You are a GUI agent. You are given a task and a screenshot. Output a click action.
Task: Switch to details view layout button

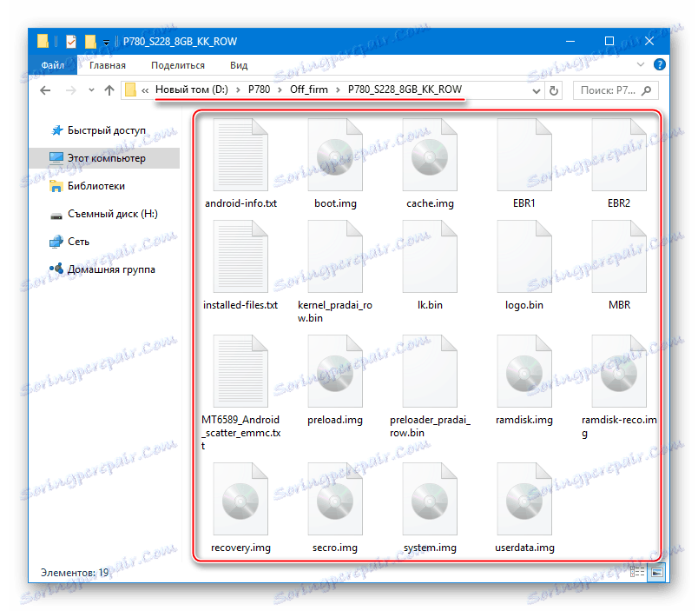(x=637, y=572)
